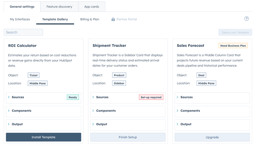Click into the Search field
Screen dimensions: 256x145
pyautogui.click(x=23, y=32)
